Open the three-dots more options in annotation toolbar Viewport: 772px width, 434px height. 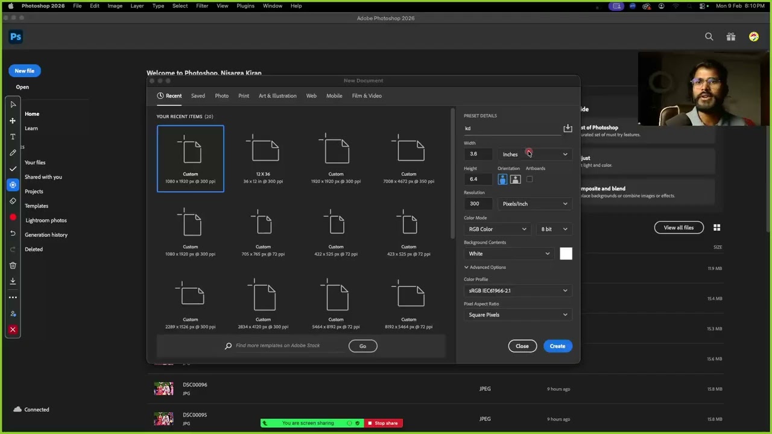tap(13, 297)
